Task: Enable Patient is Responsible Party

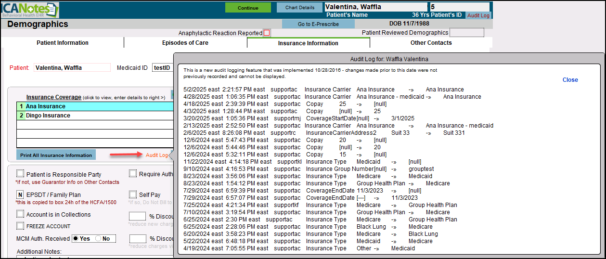Action: click(20, 174)
